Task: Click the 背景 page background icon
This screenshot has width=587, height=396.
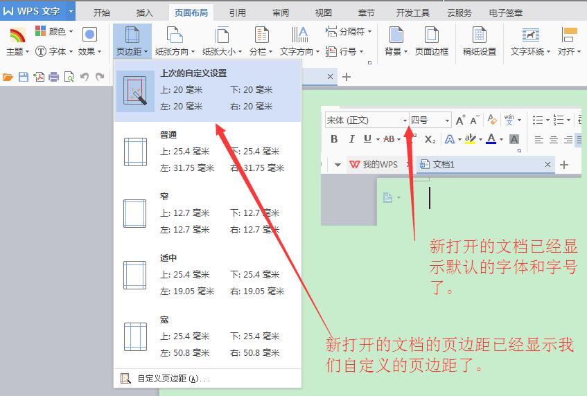Action: [396, 35]
